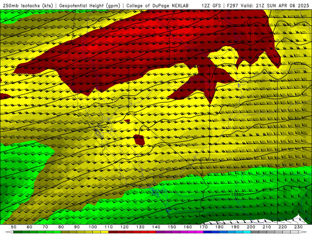Click the 140 knot legend value
This screenshot has width=312, height=234.
click(x=156, y=227)
